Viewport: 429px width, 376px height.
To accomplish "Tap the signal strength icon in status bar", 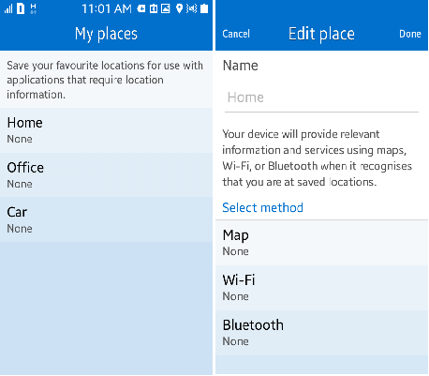I will coord(8,8).
